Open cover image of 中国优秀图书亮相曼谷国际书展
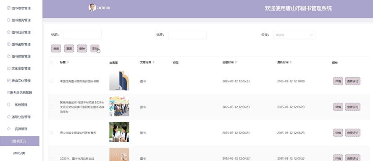Viewport: 373px width, 161px height. tap(119, 81)
